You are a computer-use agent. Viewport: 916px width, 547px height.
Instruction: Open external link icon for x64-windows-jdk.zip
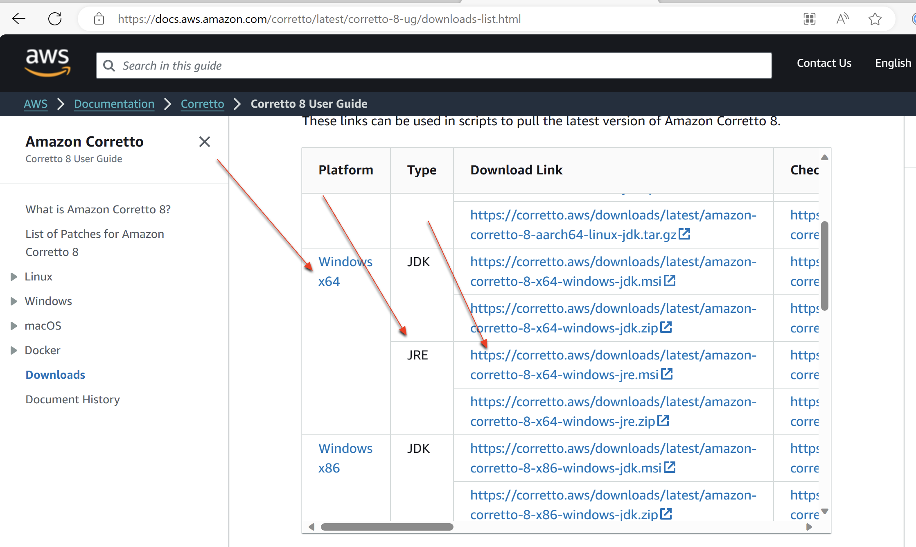pos(666,327)
